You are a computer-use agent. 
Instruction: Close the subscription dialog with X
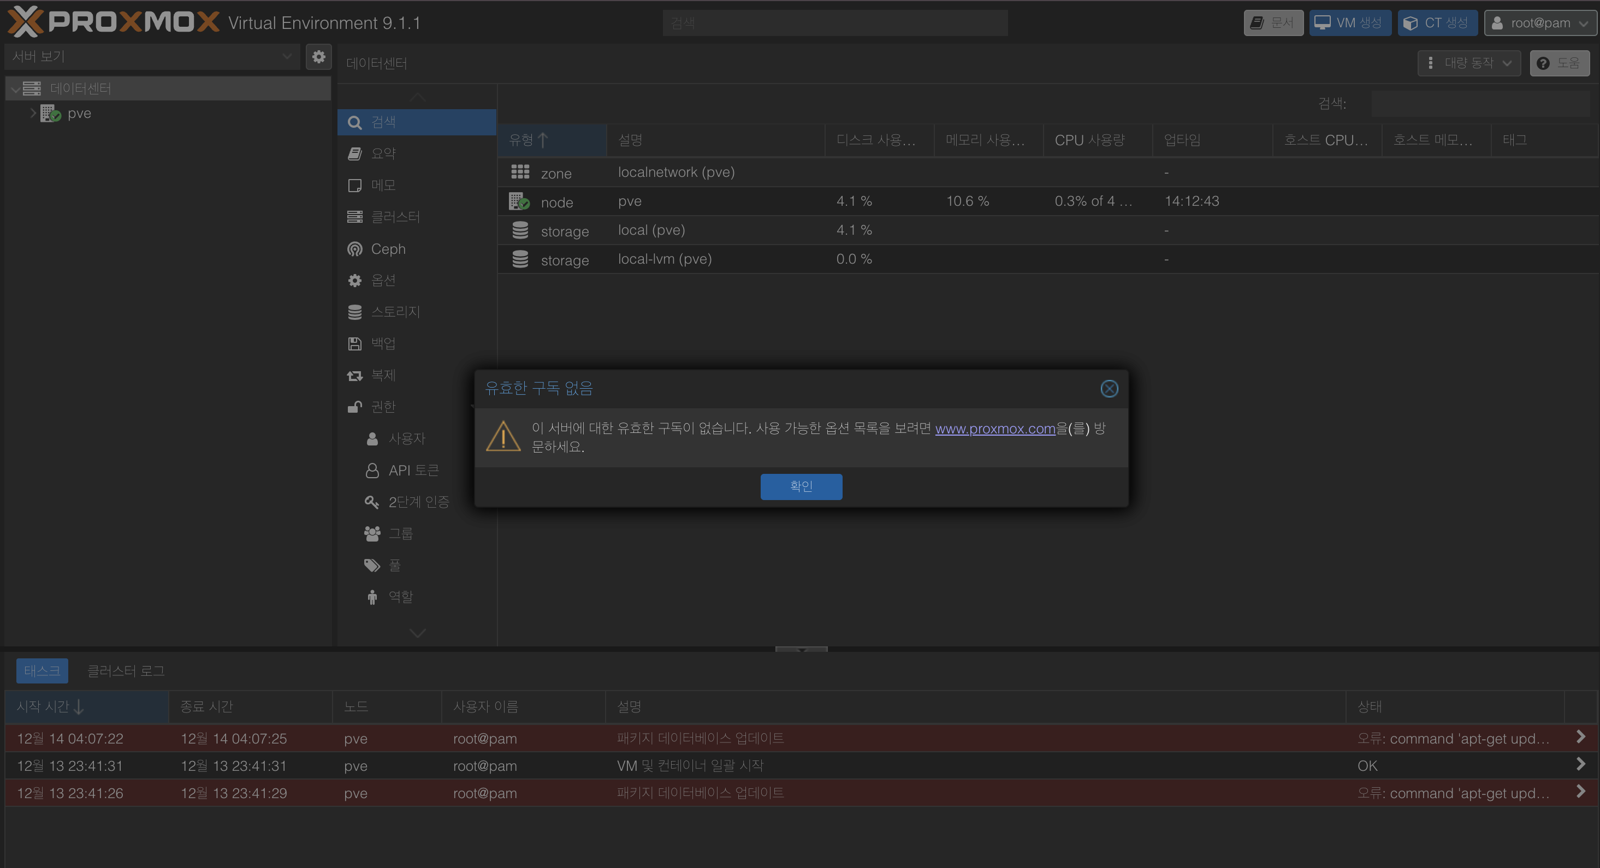click(1109, 389)
